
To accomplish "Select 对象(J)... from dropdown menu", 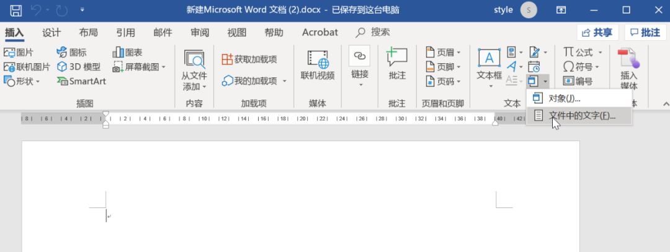I will pyautogui.click(x=579, y=98).
